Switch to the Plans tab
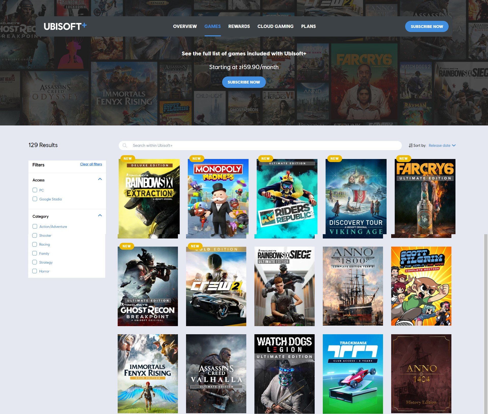The image size is (488, 414). 308,26
